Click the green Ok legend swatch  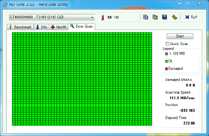[x=166, y=61]
